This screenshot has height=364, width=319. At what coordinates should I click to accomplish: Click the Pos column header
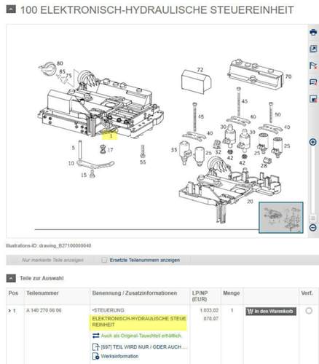pos(13,293)
